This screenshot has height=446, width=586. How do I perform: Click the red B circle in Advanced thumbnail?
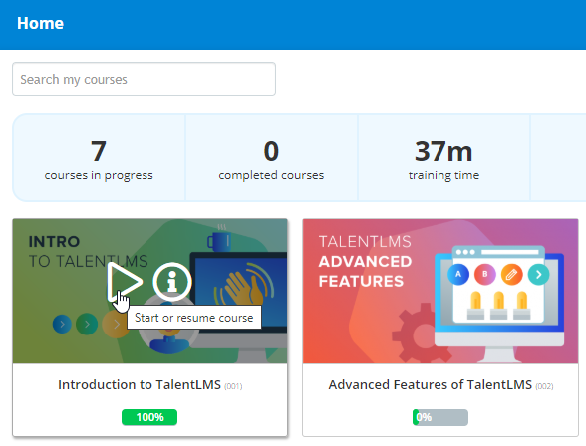click(485, 275)
